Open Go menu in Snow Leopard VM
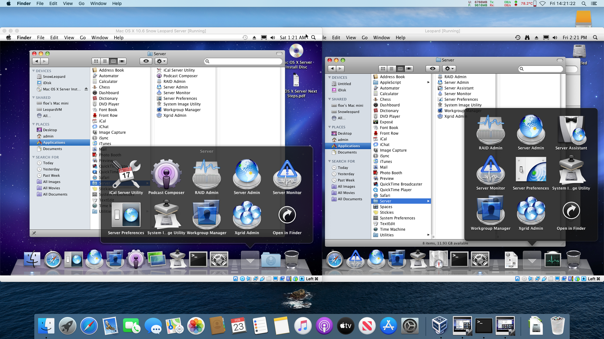The image size is (604, 339). [x=83, y=38]
